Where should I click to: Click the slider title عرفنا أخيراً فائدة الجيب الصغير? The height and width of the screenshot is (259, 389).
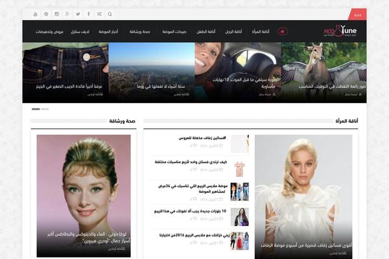[69, 87]
